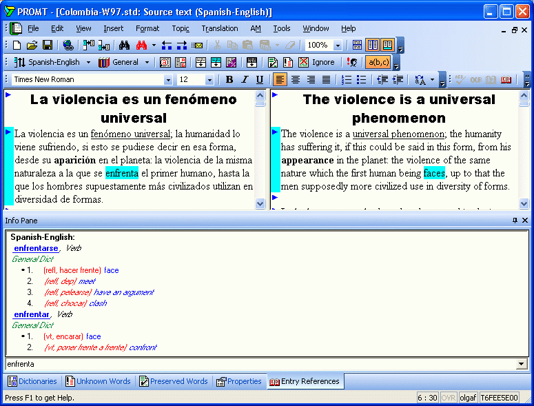Open the Tools menu
Screen dimensions: 534x406
coord(282,29)
